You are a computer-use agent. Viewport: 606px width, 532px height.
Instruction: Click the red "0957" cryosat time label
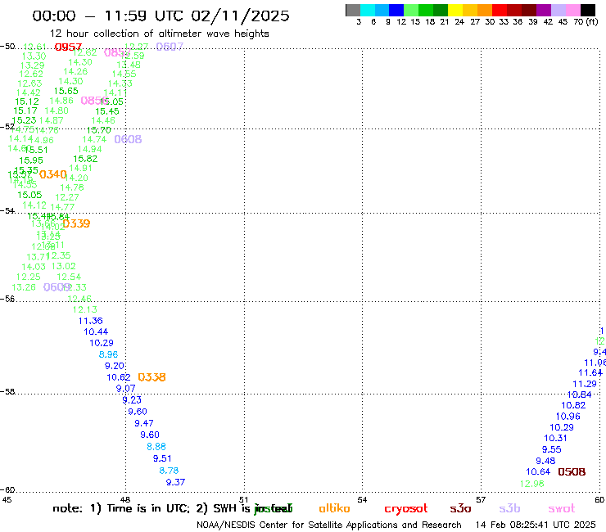68,47
